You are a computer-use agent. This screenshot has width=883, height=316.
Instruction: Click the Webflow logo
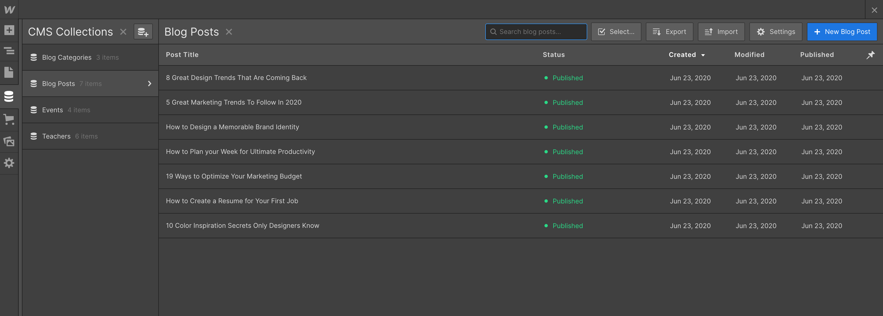(x=9, y=9)
